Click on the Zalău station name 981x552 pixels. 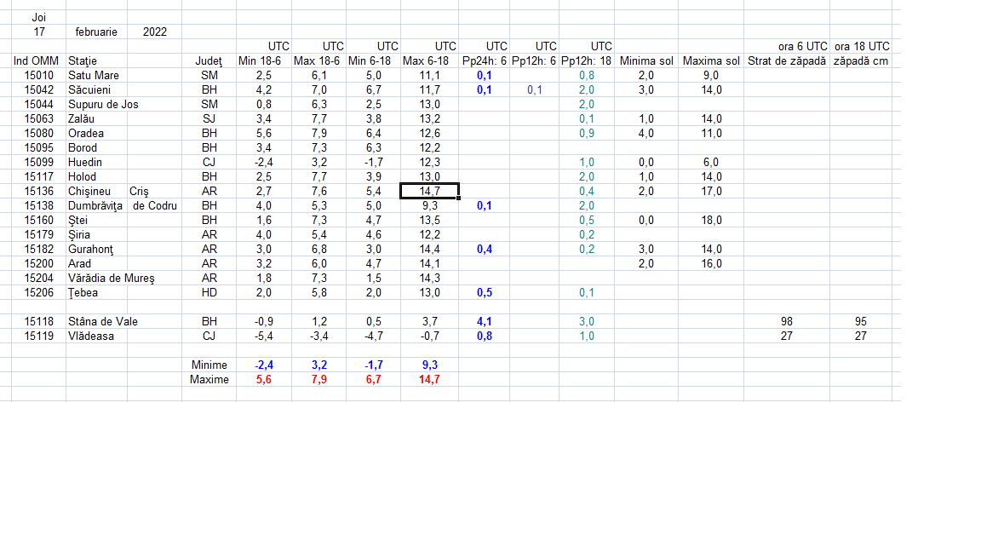point(81,118)
